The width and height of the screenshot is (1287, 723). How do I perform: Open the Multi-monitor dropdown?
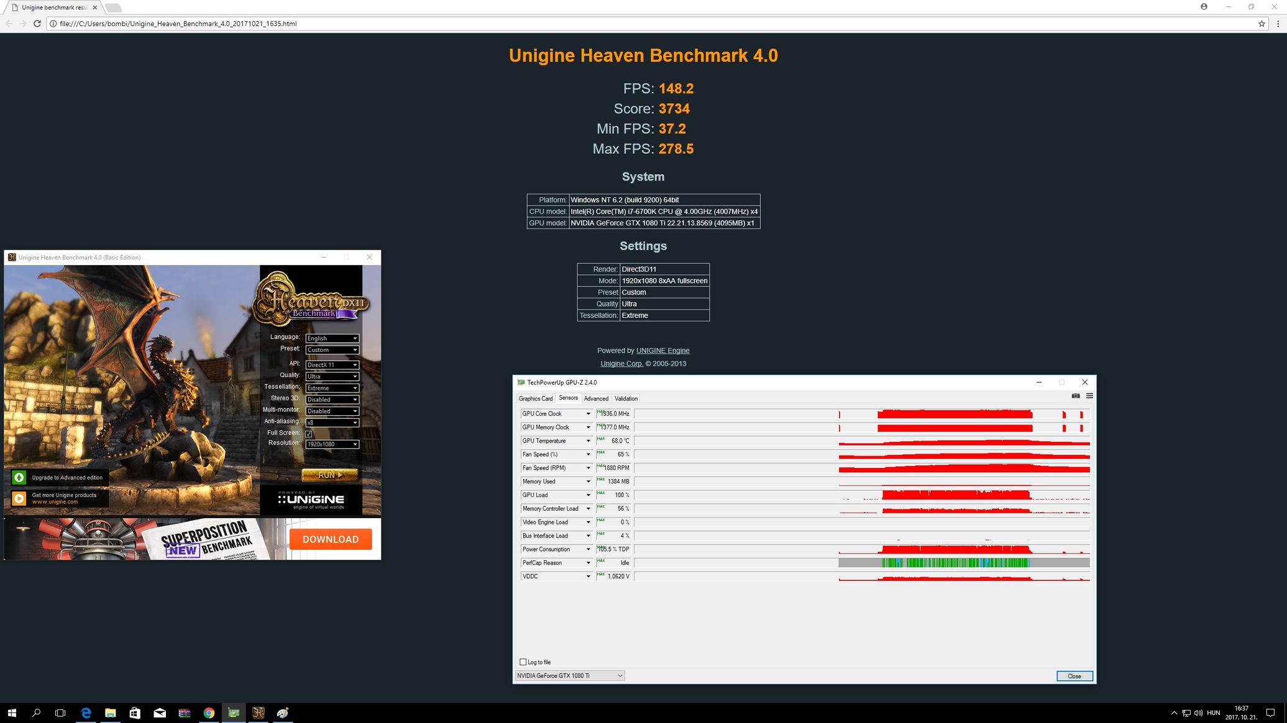click(332, 411)
